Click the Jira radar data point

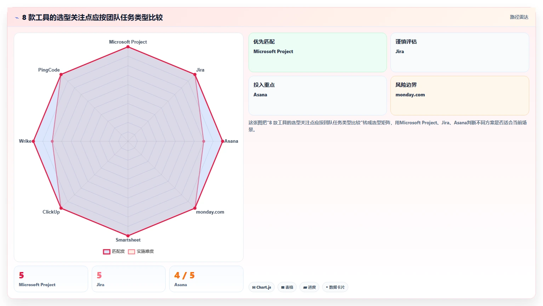(x=195, y=74)
